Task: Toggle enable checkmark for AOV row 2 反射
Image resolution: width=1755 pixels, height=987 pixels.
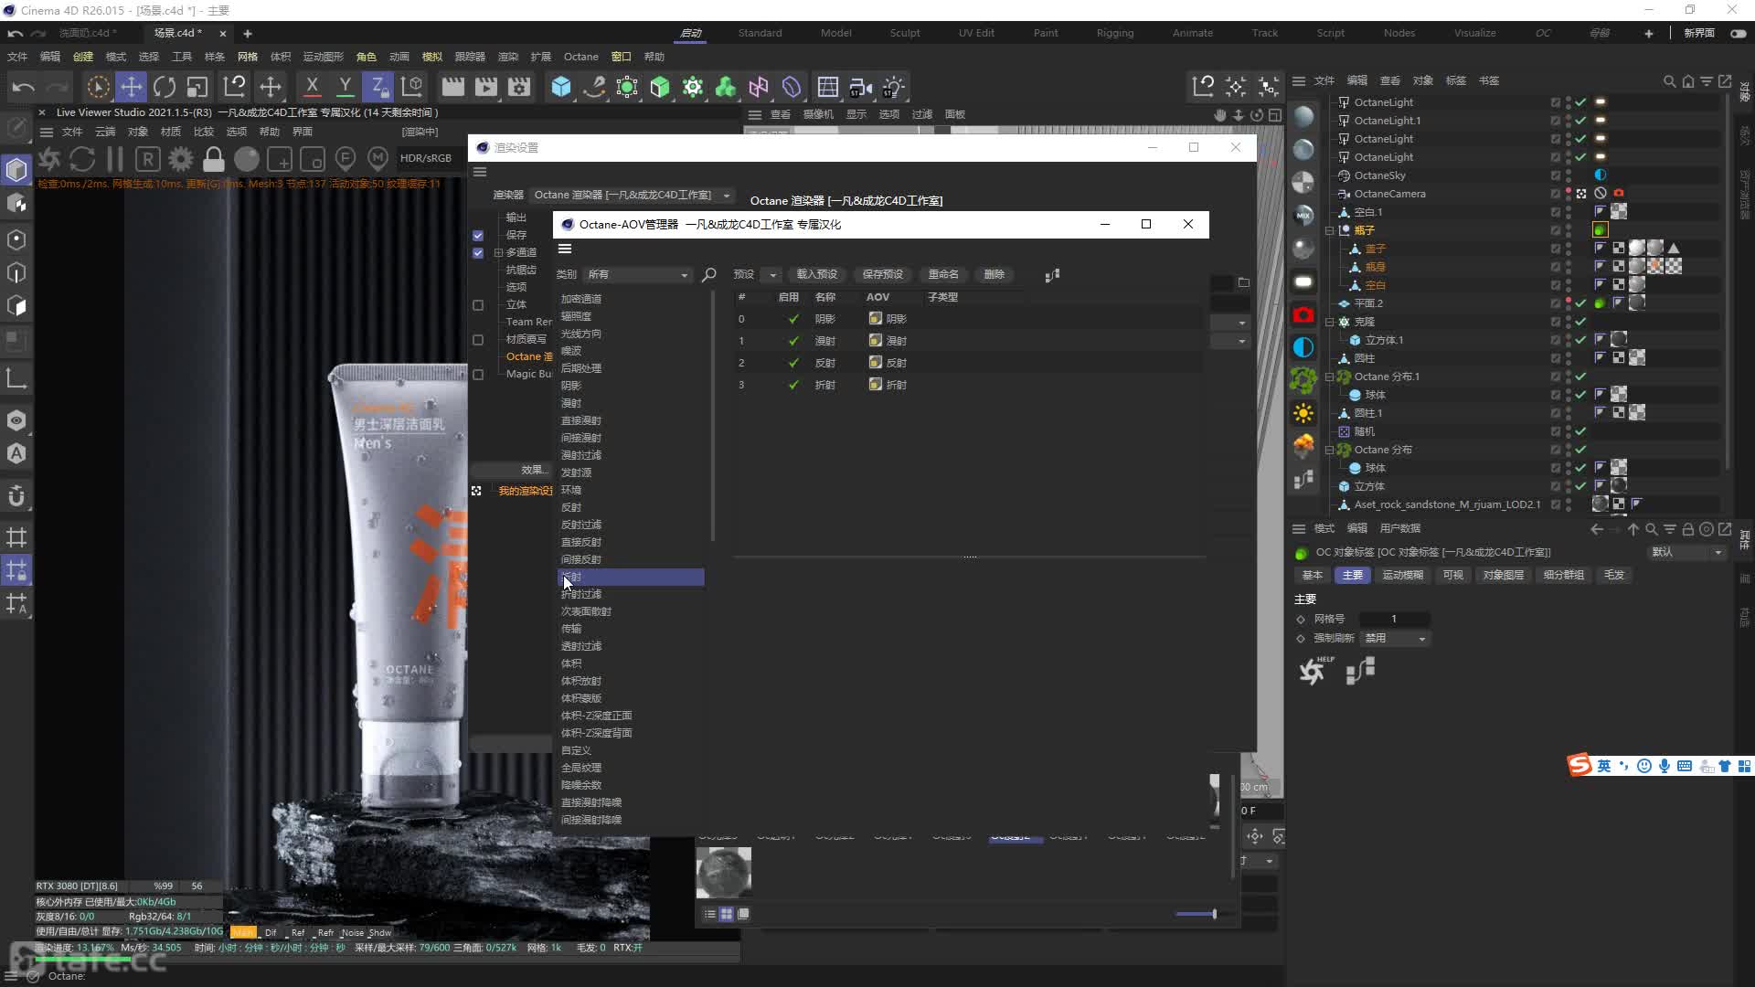Action: pos(792,363)
